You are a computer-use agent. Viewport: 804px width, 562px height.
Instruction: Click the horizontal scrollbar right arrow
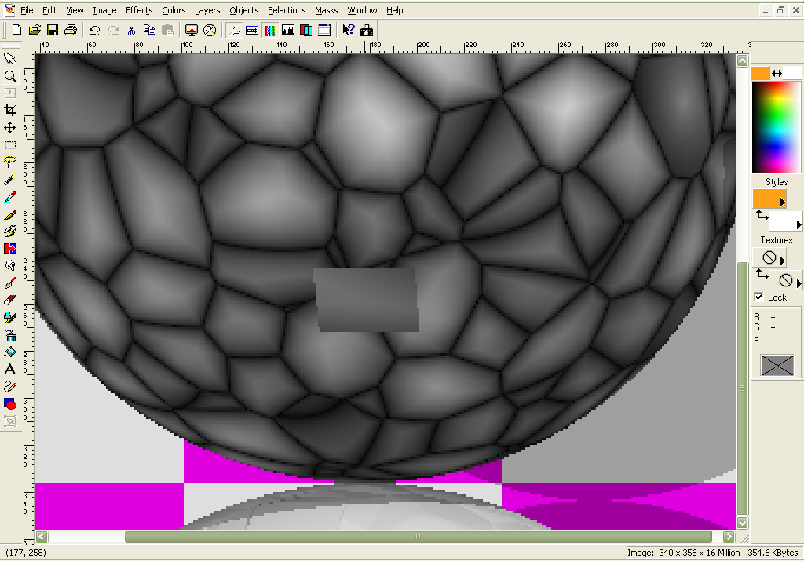coord(729,537)
